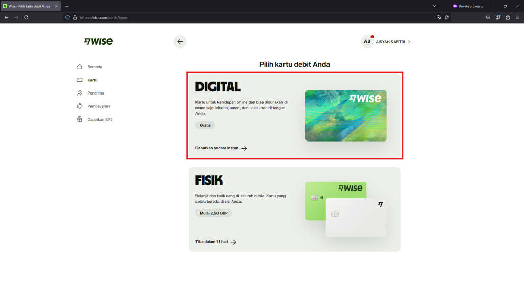The image size is (524, 281).
Task: Click the Mulai 2,50 GBP badge
Action: tap(213, 213)
